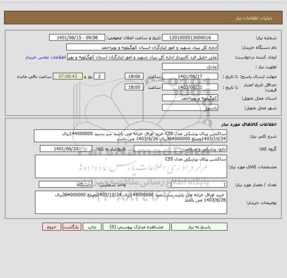Click the goods group field 'دارو، پزشکی و سلامت'
The width and height of the screenshot is (287, 278).
(180, 149)
